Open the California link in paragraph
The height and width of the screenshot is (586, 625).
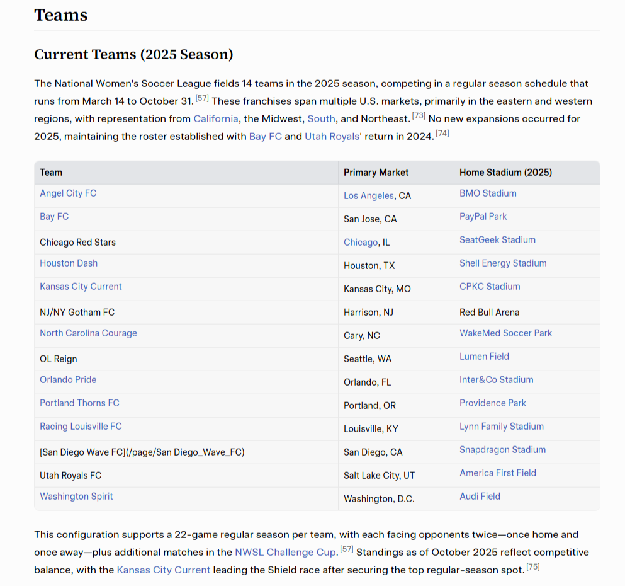216,119
